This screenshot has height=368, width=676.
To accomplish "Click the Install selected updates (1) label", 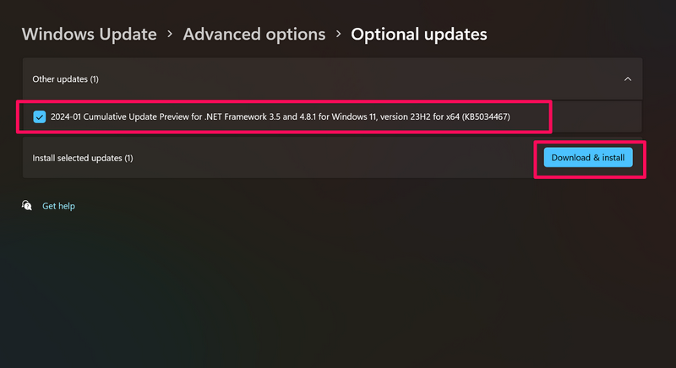I will click(x=82, y=158).
